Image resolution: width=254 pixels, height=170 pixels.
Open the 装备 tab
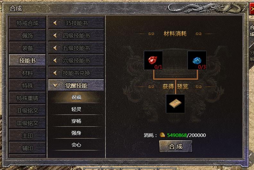pos(27,48)
